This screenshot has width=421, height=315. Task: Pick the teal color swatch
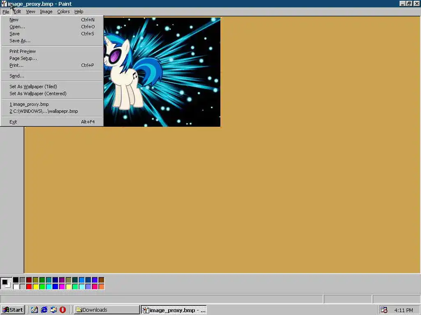pyautogui.click(x=49, y=280)
